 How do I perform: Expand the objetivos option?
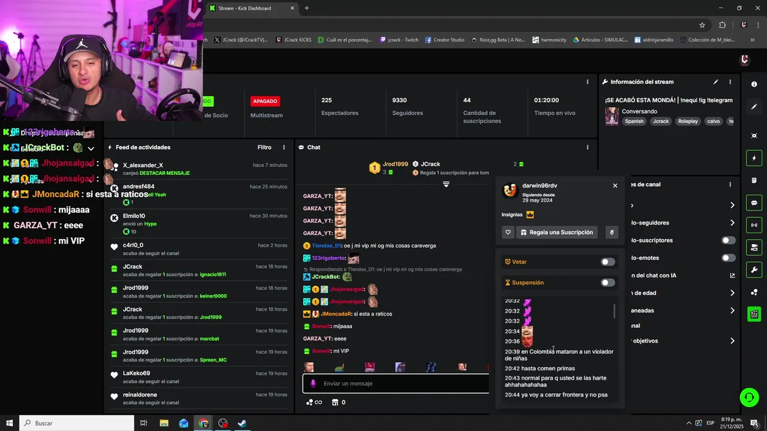(732, 341)
